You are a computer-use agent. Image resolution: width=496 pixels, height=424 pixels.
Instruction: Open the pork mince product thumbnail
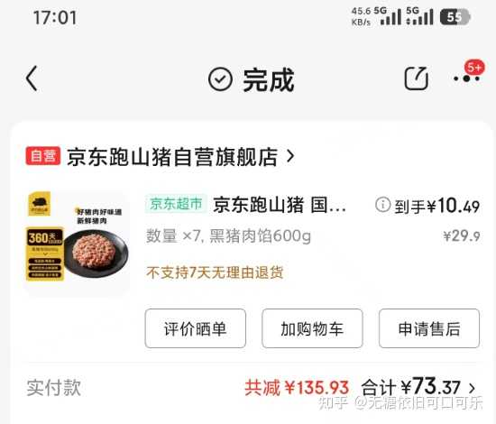[78, 243]
